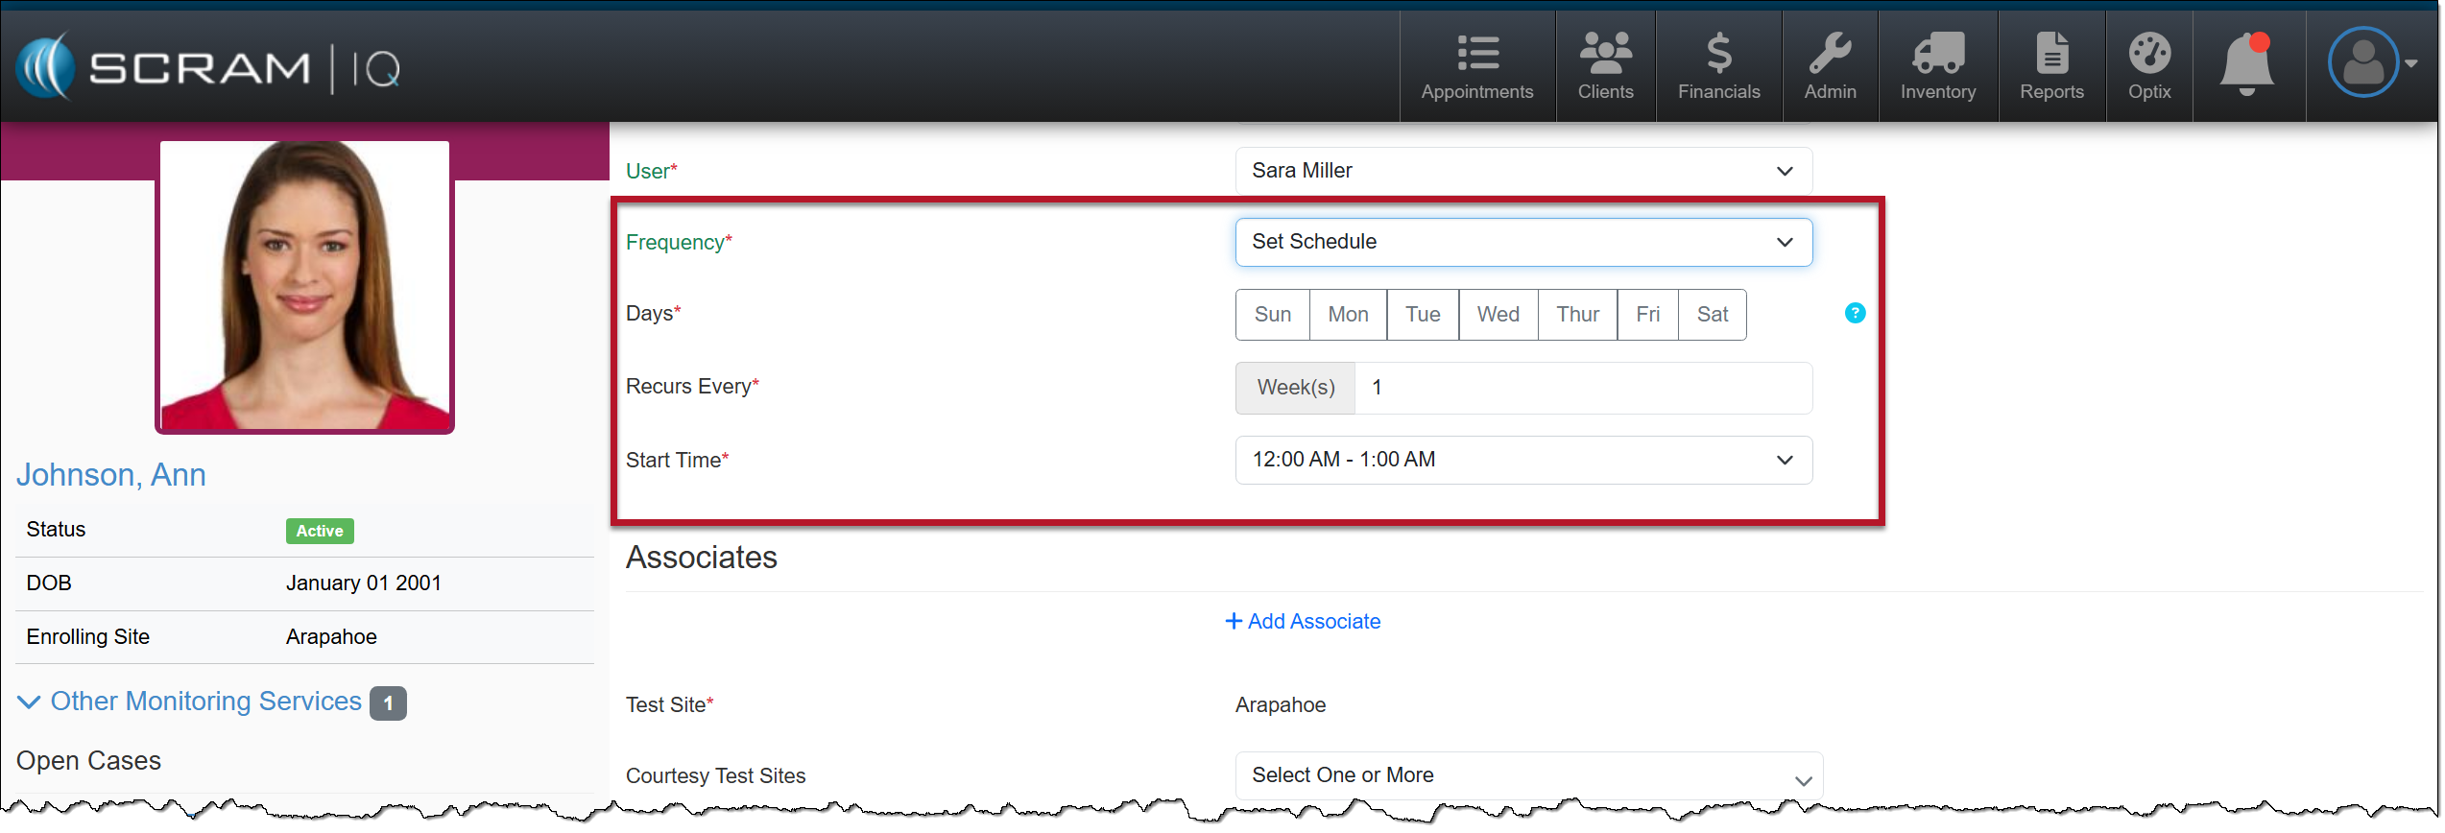The width and height of the screenshot is (2445, 833).
Task: Click the Add Associate link
Action: (1303, 622)
